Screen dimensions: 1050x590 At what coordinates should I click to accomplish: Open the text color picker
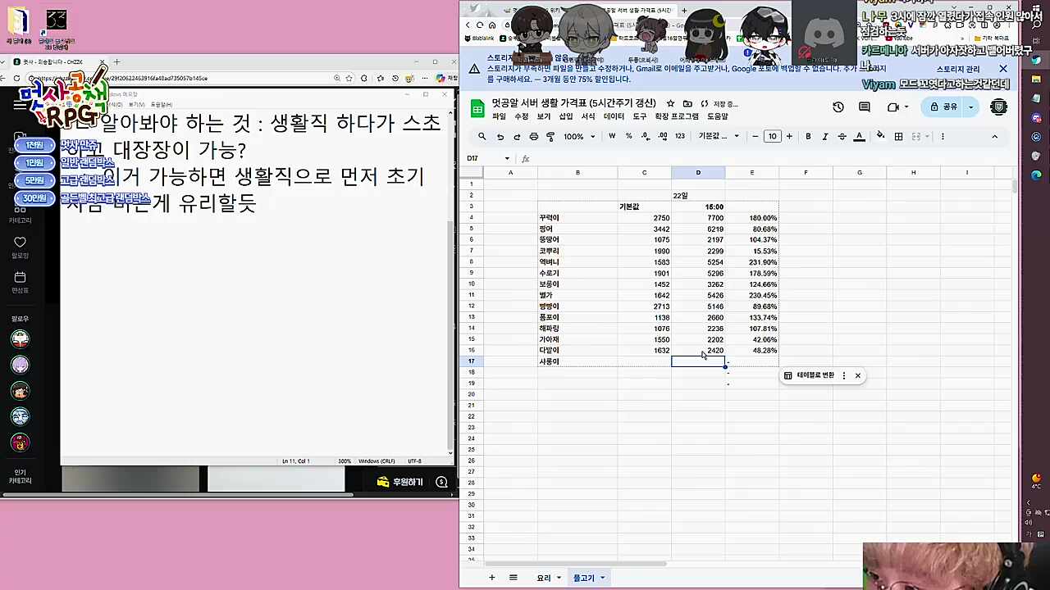pyautogui.click(x=861, y=136)
